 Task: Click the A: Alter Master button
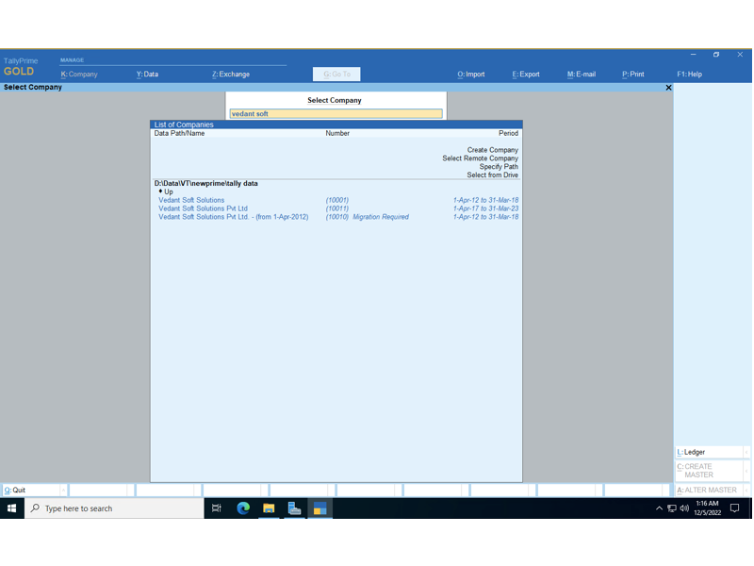pos(710,490)
